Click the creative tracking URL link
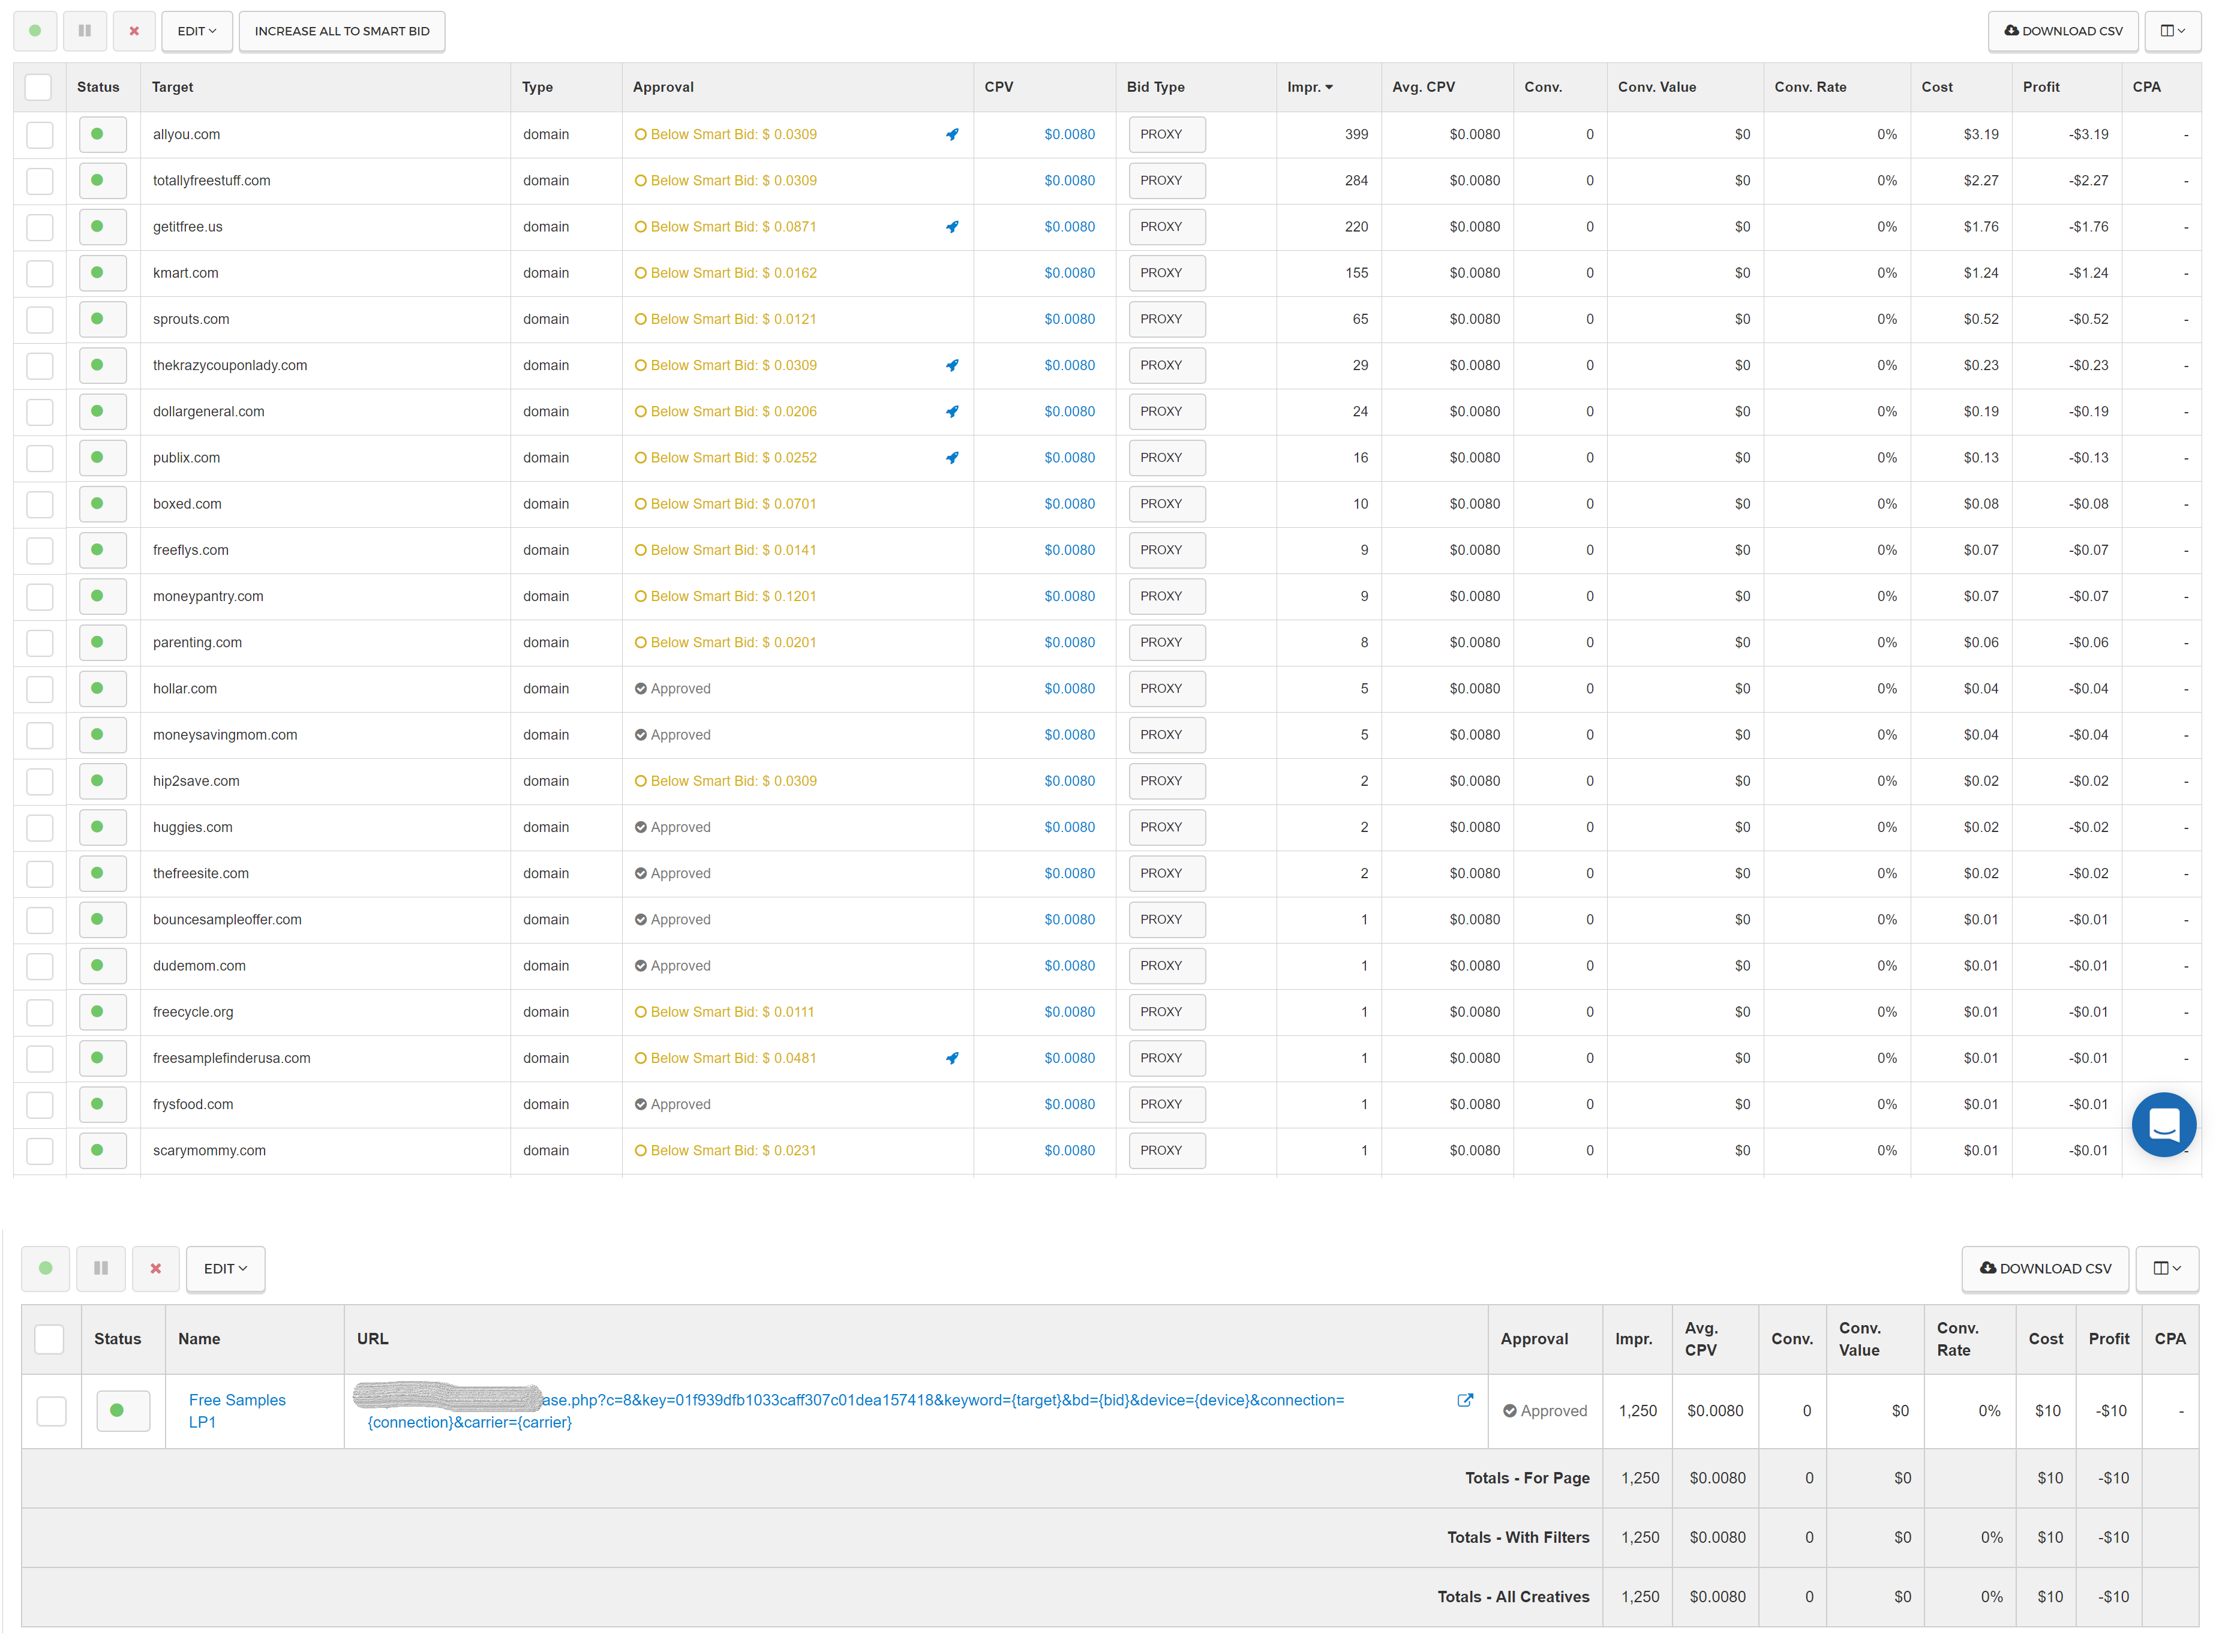The image size is (2216, 1652). pyautogui.click(x=855, y=1411)
